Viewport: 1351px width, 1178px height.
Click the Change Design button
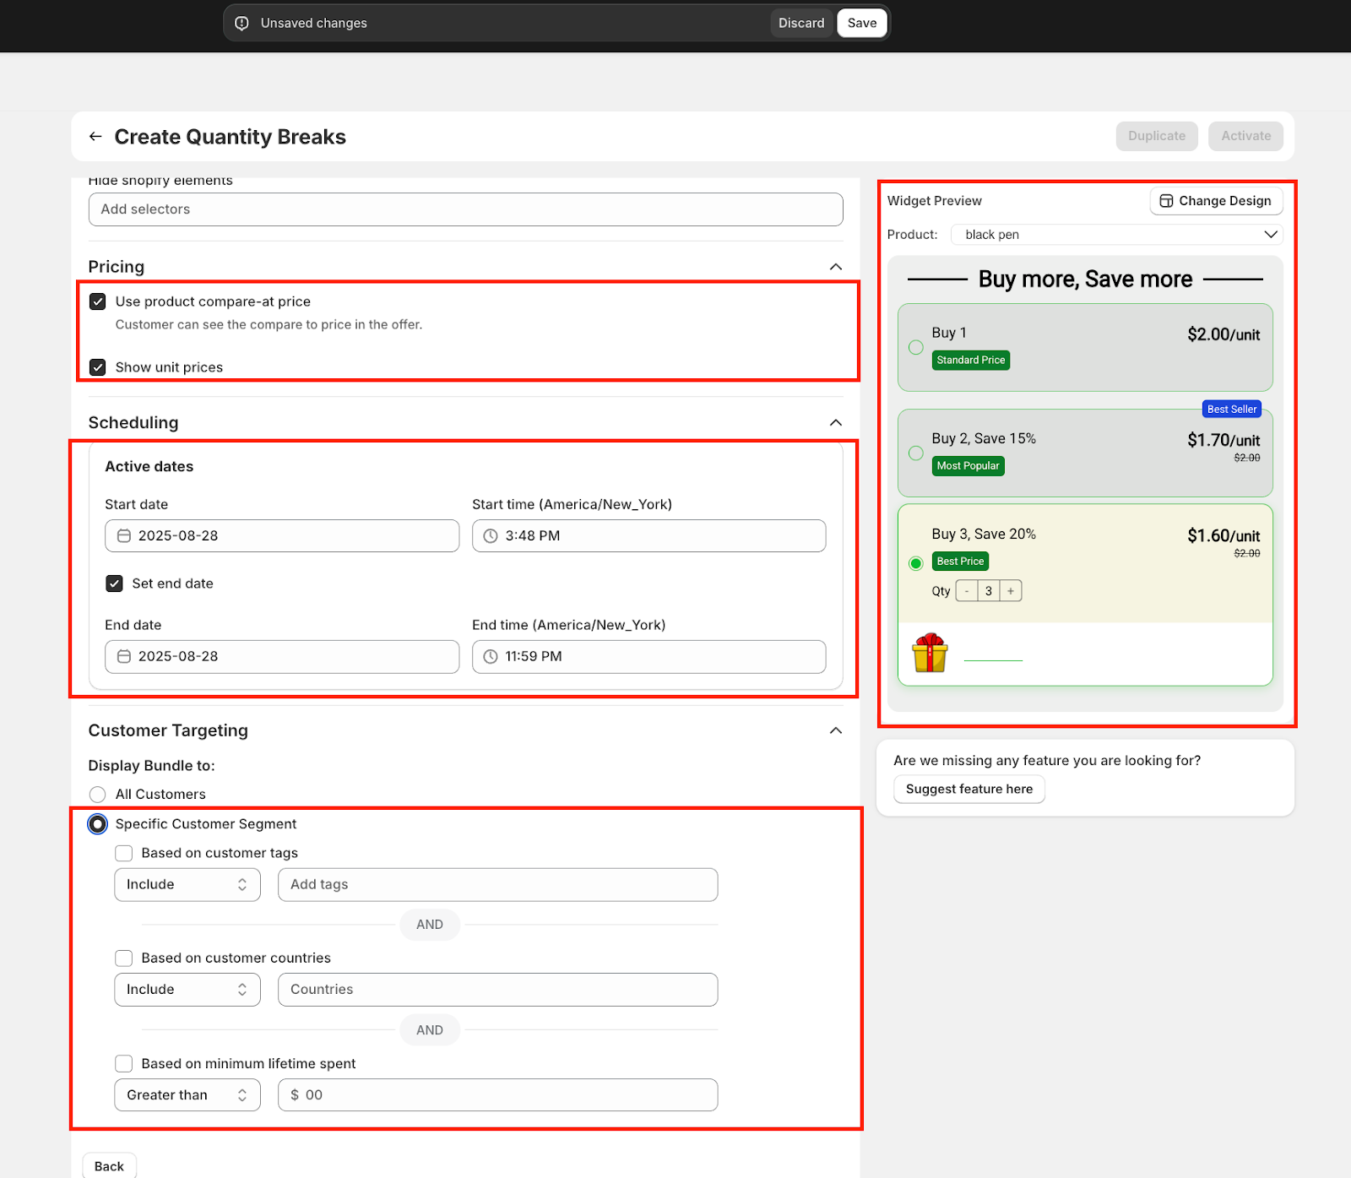[1216, 201]
